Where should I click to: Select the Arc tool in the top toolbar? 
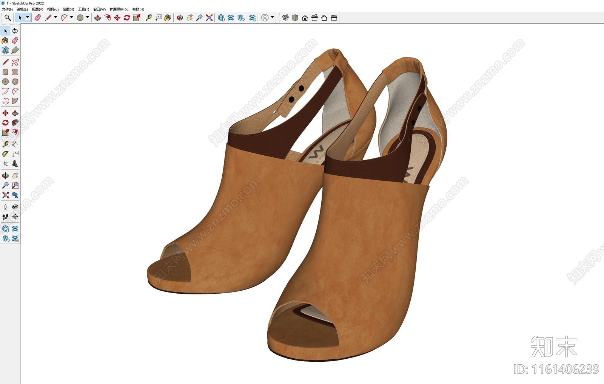[64, 18]
